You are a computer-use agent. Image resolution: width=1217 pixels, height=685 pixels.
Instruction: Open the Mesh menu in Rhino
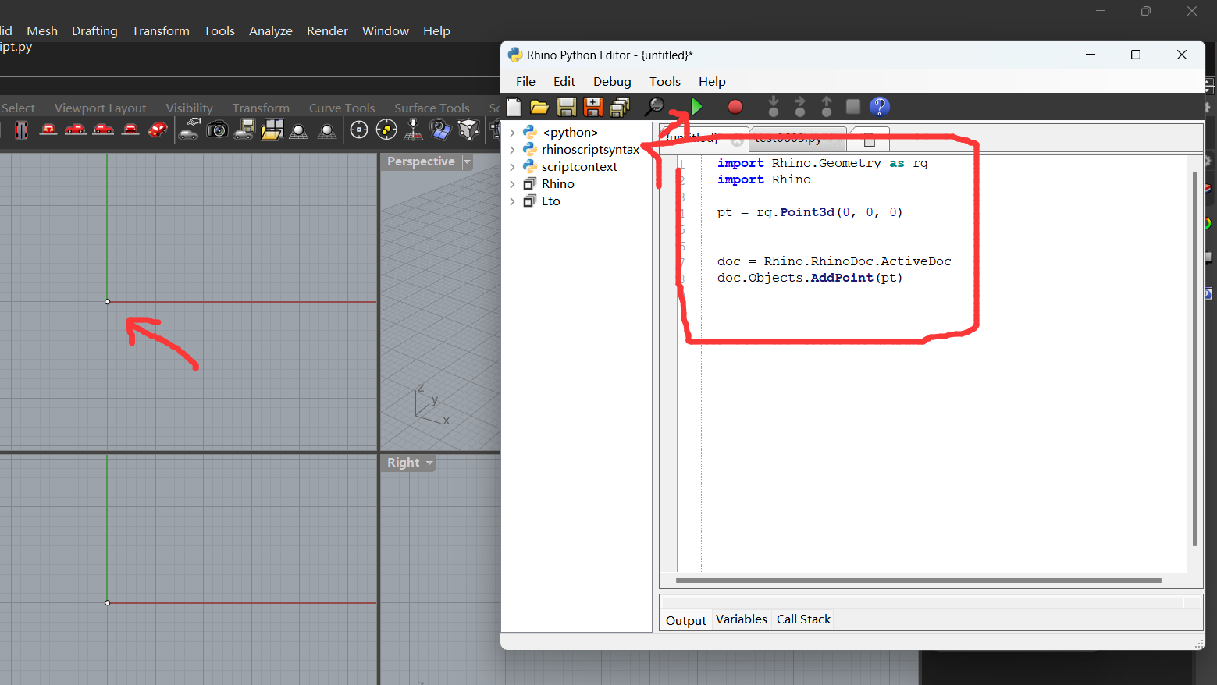tap(42, 30)
